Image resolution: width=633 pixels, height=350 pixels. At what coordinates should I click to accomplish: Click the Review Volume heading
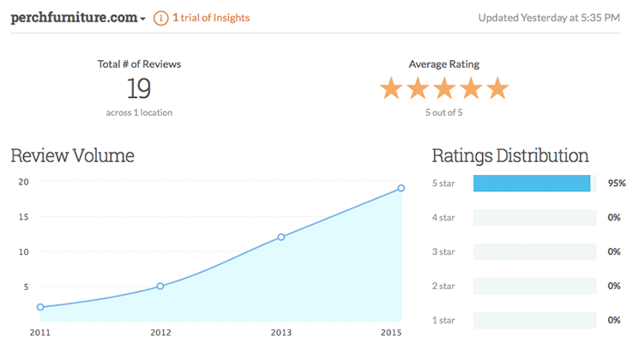click(x=72, y=156)
